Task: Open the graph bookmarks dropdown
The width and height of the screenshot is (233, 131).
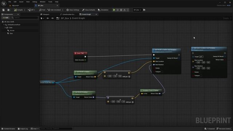Action: pyautogui.click(x=42, y=18)
